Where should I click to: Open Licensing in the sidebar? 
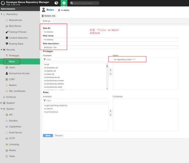pyautogui.click(x=14, y=144)
